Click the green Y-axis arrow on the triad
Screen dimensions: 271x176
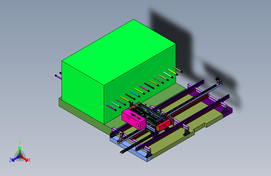[20, 151]
